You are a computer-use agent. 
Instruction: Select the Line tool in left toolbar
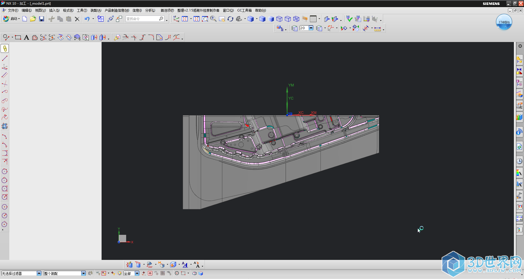[x=5, y=58]
